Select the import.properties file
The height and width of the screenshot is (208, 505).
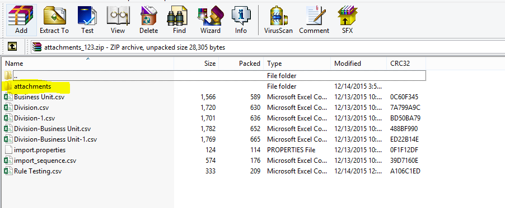point(40,150)
